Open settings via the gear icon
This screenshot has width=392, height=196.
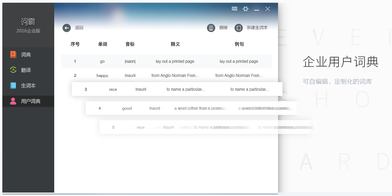click(x=246, y=9)
